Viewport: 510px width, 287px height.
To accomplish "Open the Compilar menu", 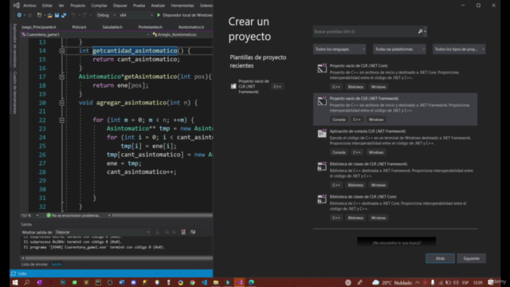I will (99, 6).
